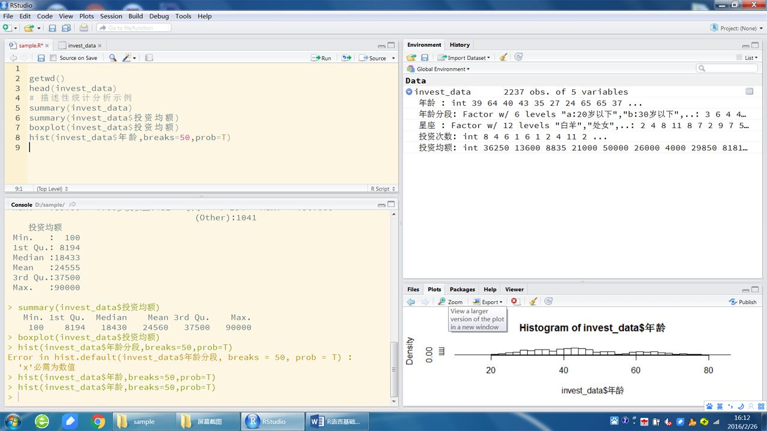Open the Export plot dropdown

(x=487, y=302)
